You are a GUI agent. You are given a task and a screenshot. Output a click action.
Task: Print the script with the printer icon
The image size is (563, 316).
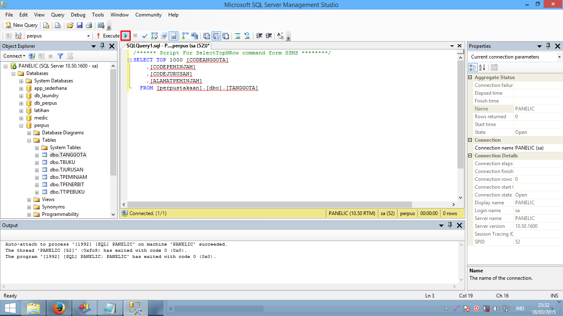(x=89, y=25)
